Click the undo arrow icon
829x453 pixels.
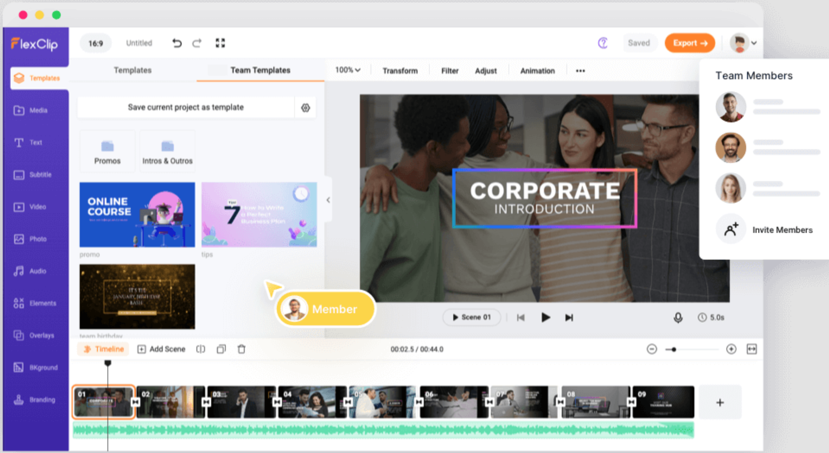click(177, 43)
